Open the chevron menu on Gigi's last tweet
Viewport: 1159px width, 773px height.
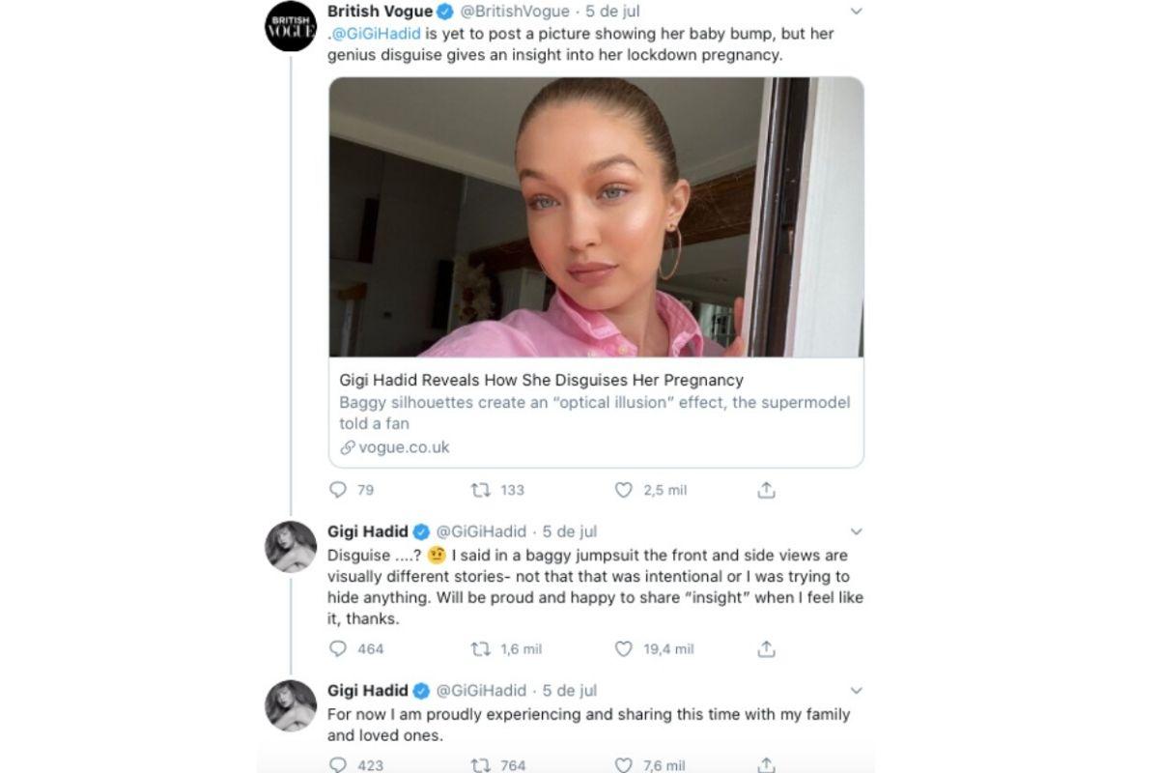tap(856, 690)
